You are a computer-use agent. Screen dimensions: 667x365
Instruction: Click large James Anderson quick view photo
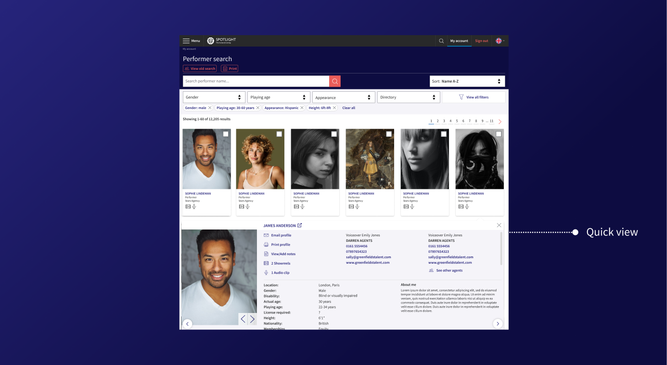(219, 277)
